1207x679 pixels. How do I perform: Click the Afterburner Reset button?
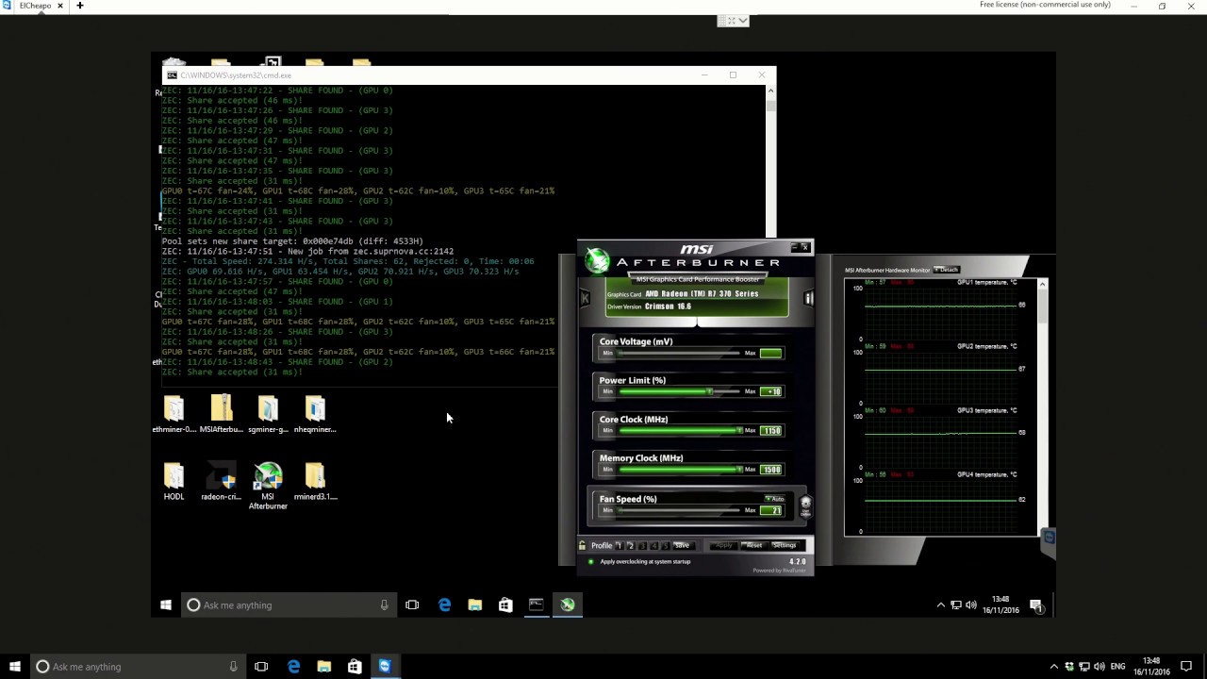coord(752,545)
